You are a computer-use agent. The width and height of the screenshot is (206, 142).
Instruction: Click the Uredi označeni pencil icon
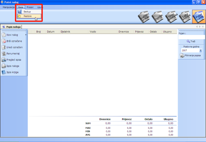[4, 47]
